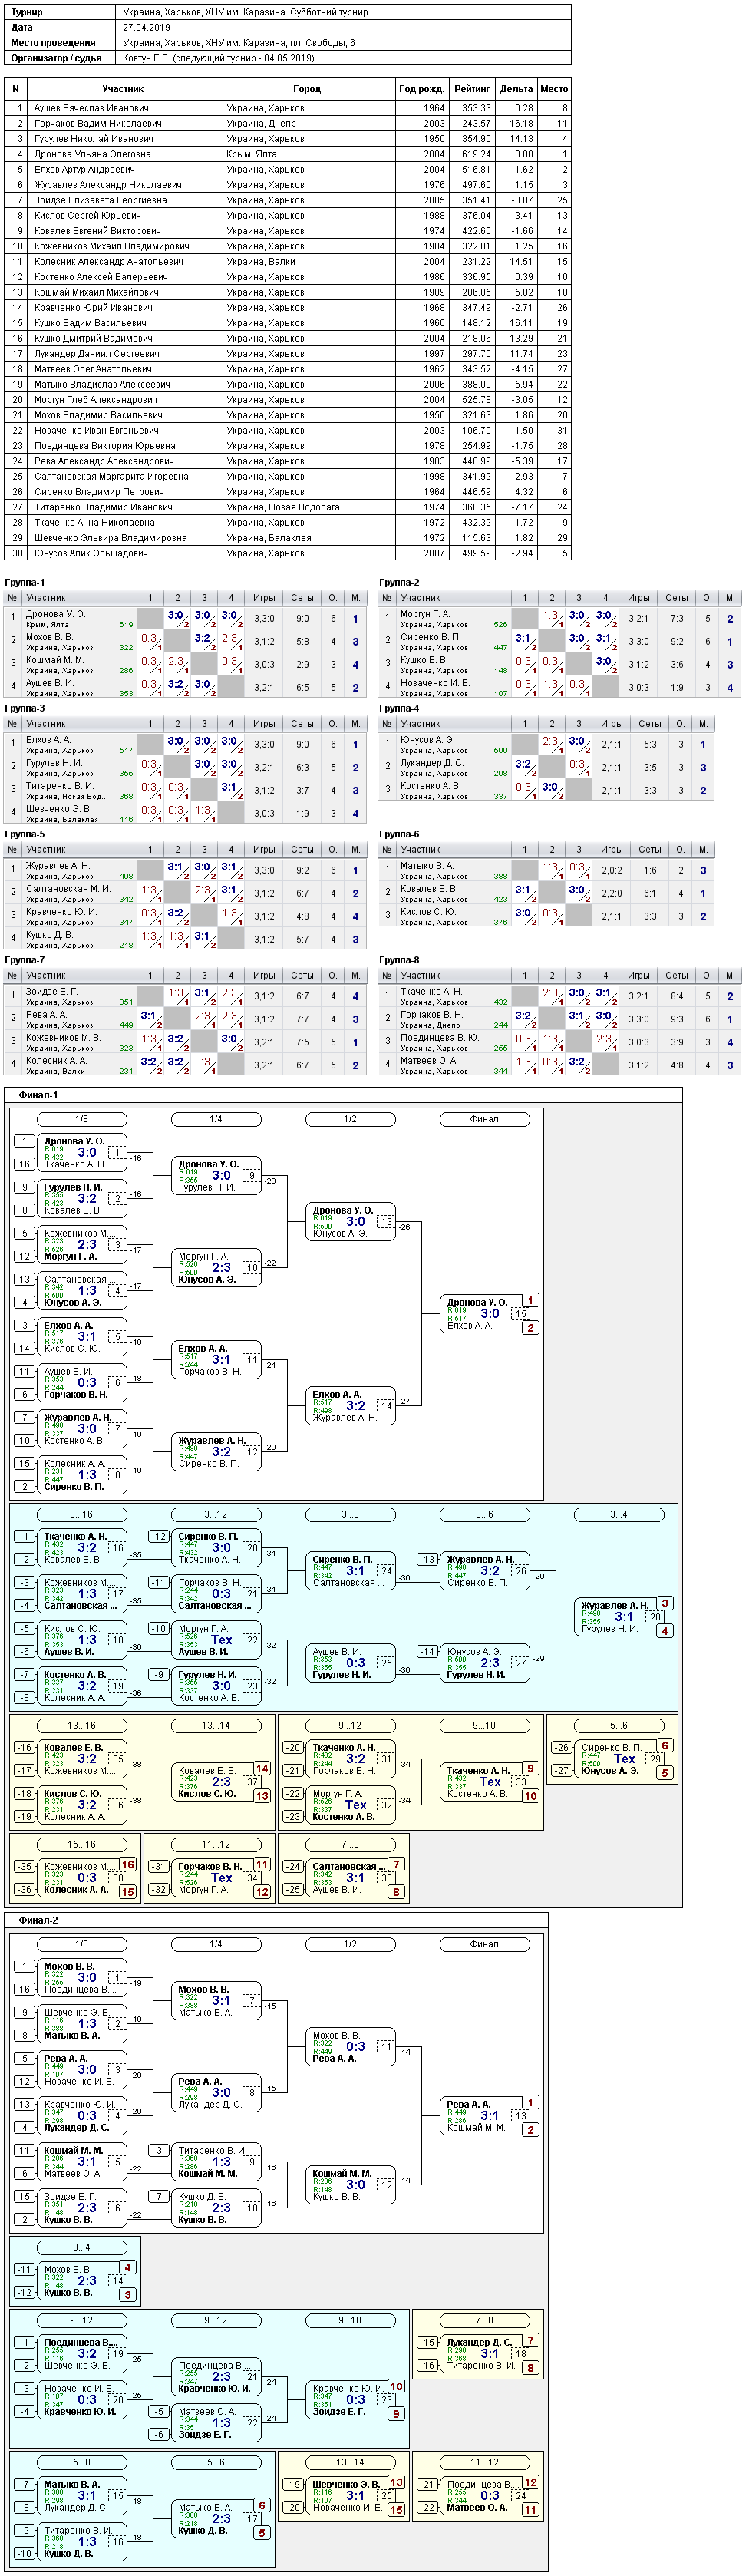Click the 'Год рожд.' column header
The image size is (749, 2576).
pyautogui.click(x=421, y=89)
